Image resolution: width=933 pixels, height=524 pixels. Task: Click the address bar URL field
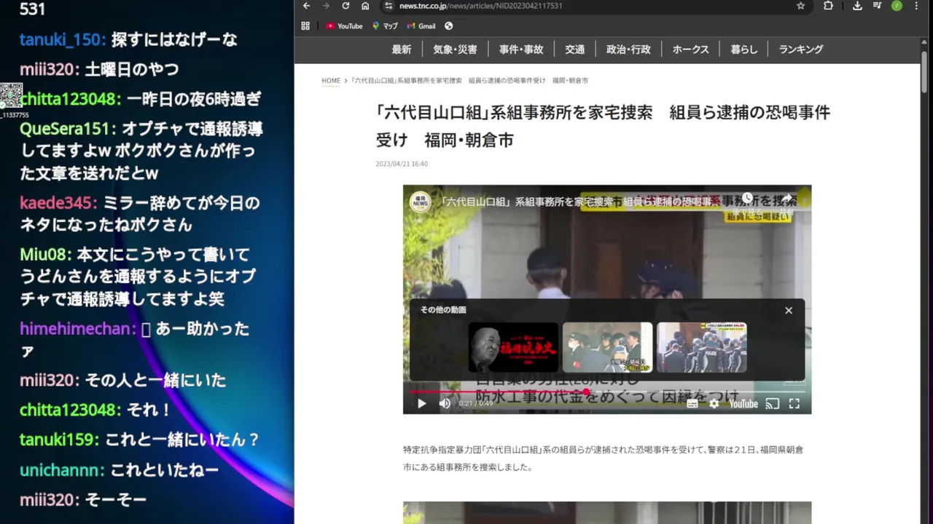click(590, 6)
